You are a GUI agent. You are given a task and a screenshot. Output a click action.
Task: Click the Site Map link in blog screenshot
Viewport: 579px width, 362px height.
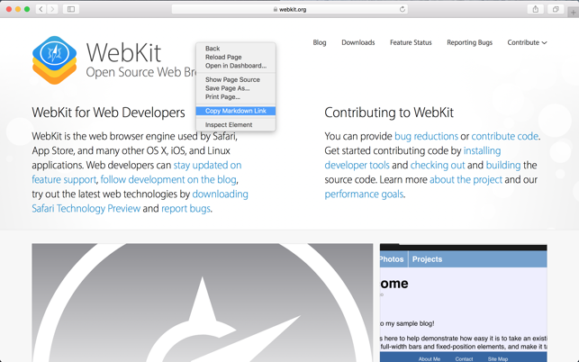[x=498, y=358]
